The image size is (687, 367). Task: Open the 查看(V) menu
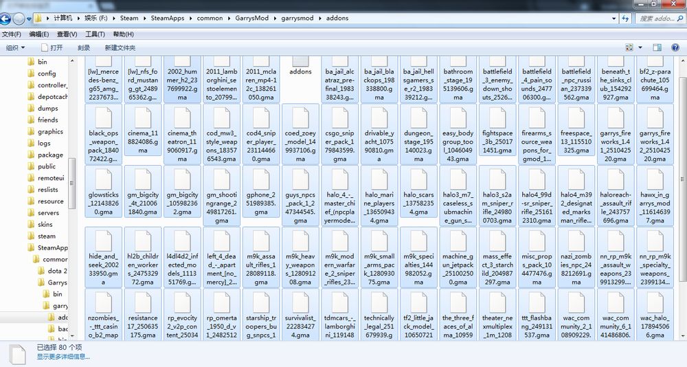tap(67, 34)
